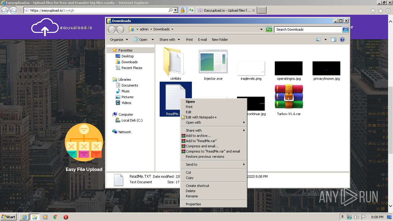This screenshot has height=221, width=393.
Task: Open Documents library in navigation pane
Action: click(130, 85)
